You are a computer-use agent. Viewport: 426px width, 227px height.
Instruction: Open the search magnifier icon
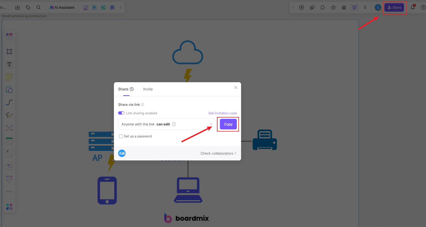[39, 7]
